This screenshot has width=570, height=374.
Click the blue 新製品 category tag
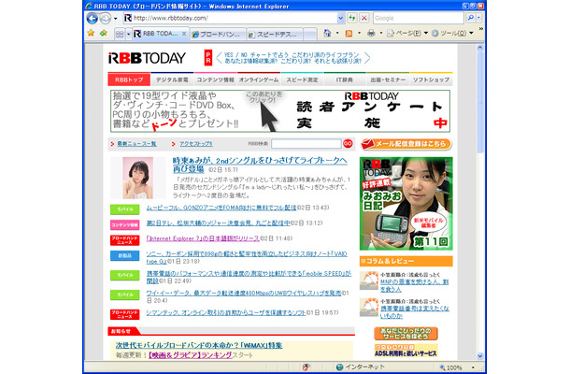coord(124,256)
